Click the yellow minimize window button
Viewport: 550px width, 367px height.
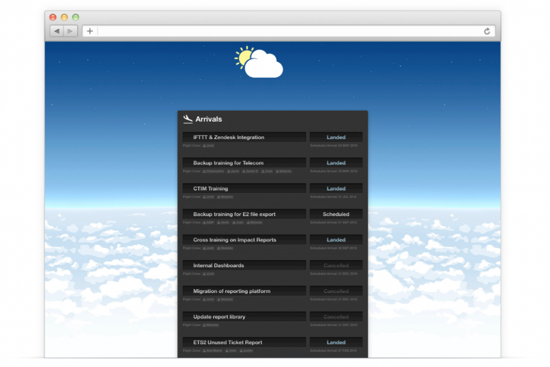64,17
